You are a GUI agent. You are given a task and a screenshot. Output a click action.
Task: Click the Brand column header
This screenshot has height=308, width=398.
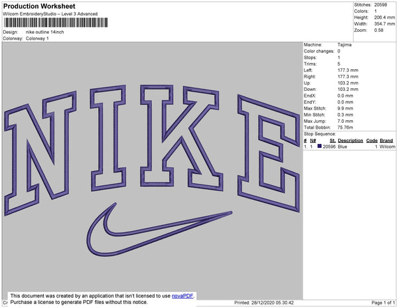point(386,141)
